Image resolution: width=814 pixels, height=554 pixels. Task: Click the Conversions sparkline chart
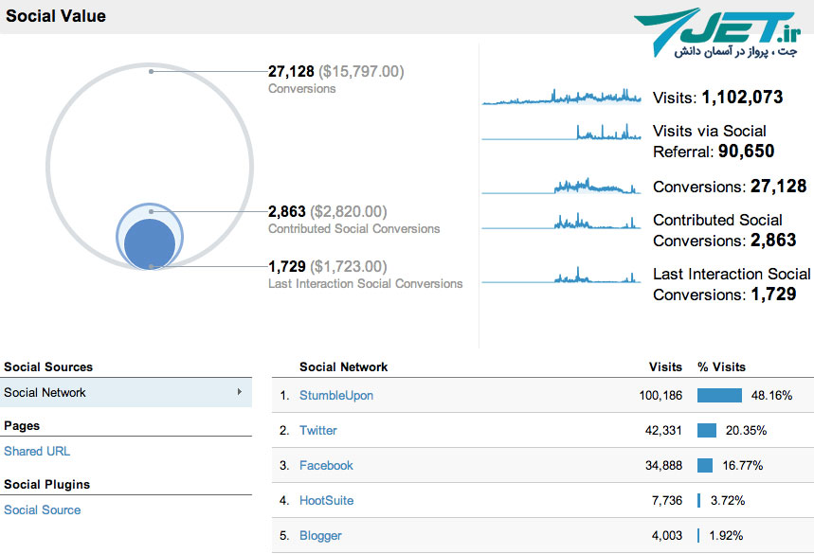[562, 186]
